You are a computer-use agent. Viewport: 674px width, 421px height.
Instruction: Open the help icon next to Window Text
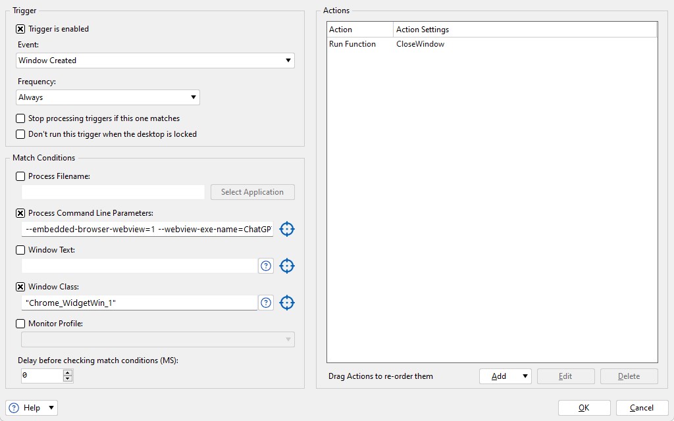[x=266, y=266]
